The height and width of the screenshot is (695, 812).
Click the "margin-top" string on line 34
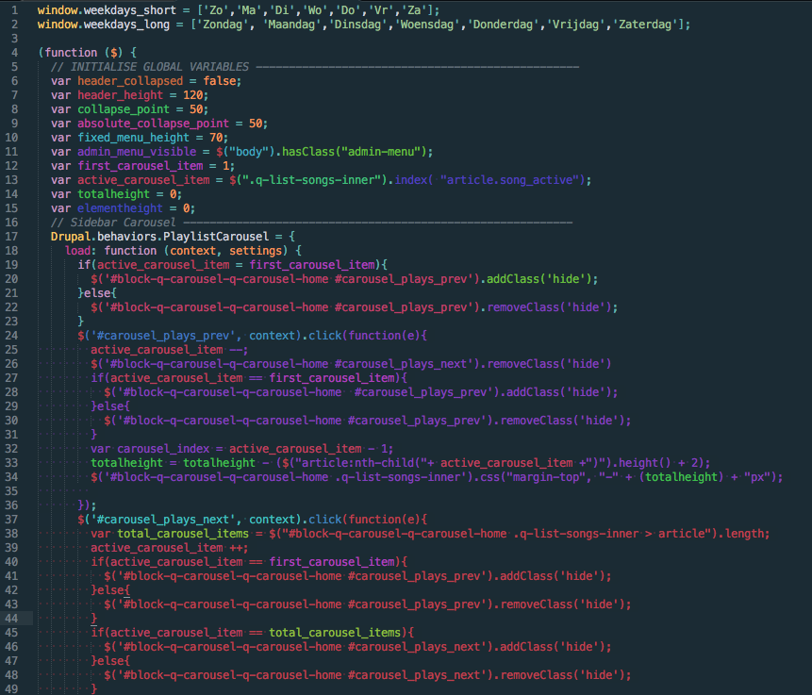click(587, 476)
